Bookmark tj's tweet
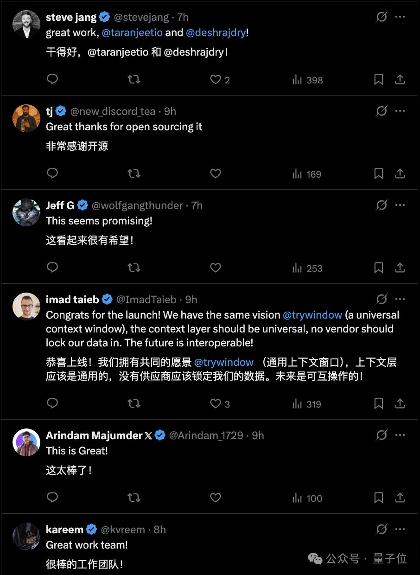The height and width of the screenshot is (575, 420). 379,174
